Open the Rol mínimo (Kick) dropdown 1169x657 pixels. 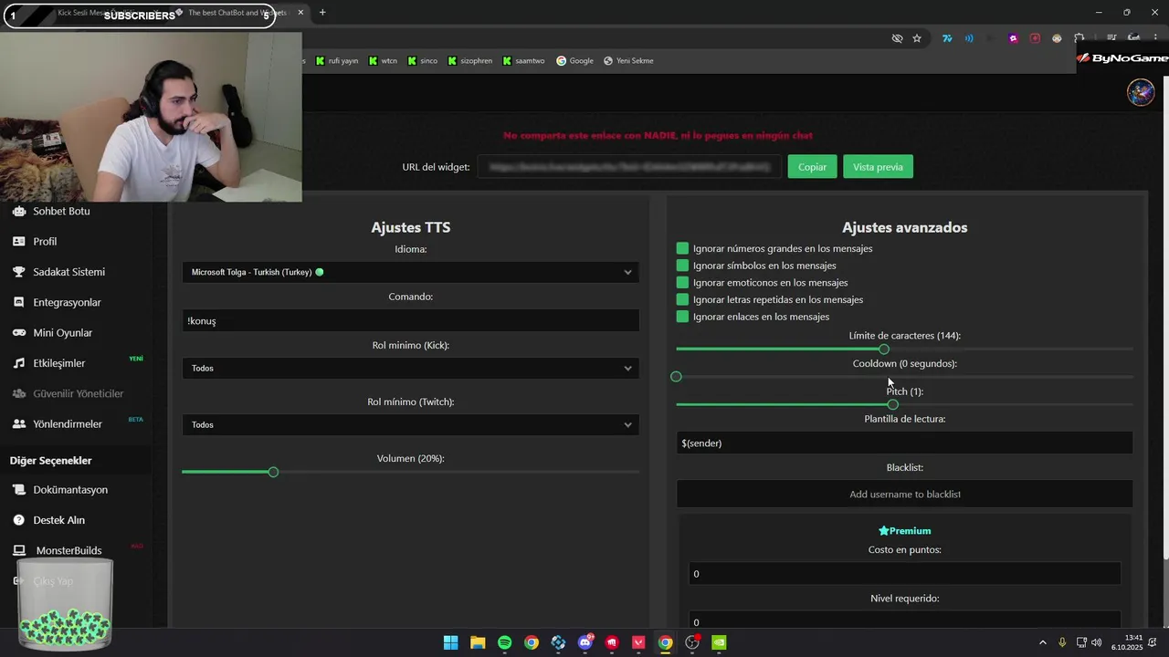410,369
